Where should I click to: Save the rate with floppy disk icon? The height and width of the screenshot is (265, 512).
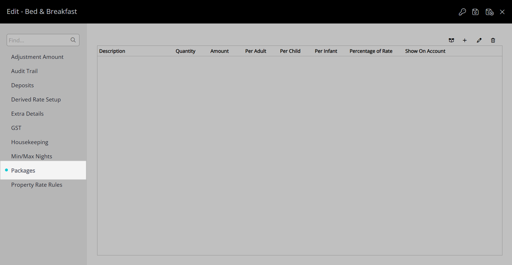[x=475, y=12]
